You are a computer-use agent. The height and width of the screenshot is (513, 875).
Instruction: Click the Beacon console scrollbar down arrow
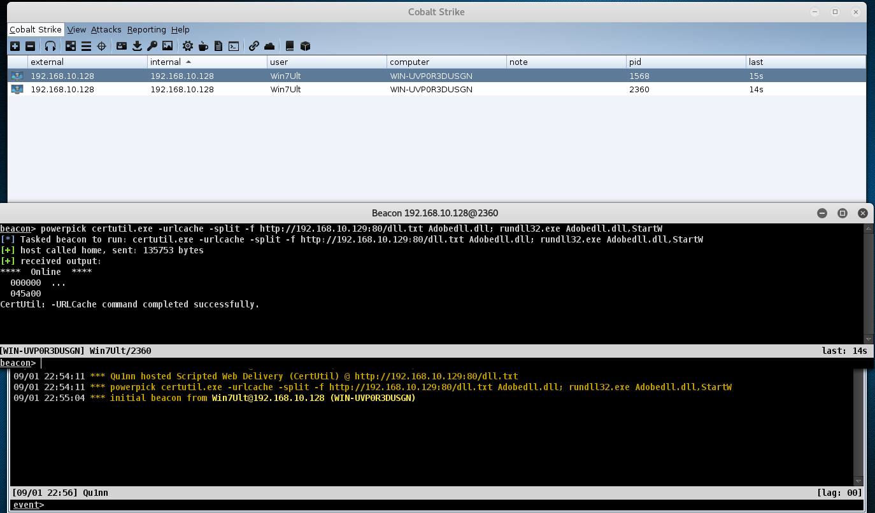coord(869,339)
